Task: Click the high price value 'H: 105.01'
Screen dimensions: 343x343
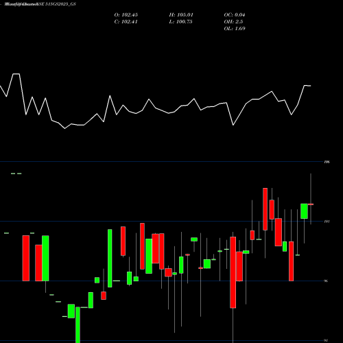Action: [x=181, y=15]
